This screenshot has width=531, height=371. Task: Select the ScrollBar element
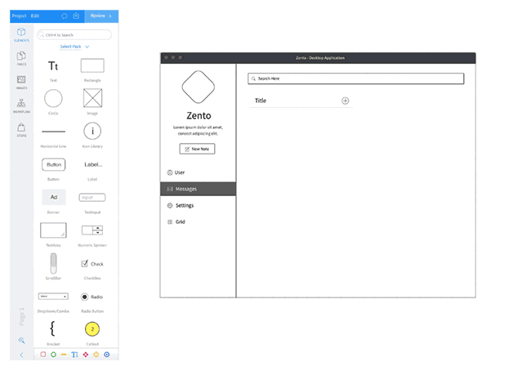[53, 263]
